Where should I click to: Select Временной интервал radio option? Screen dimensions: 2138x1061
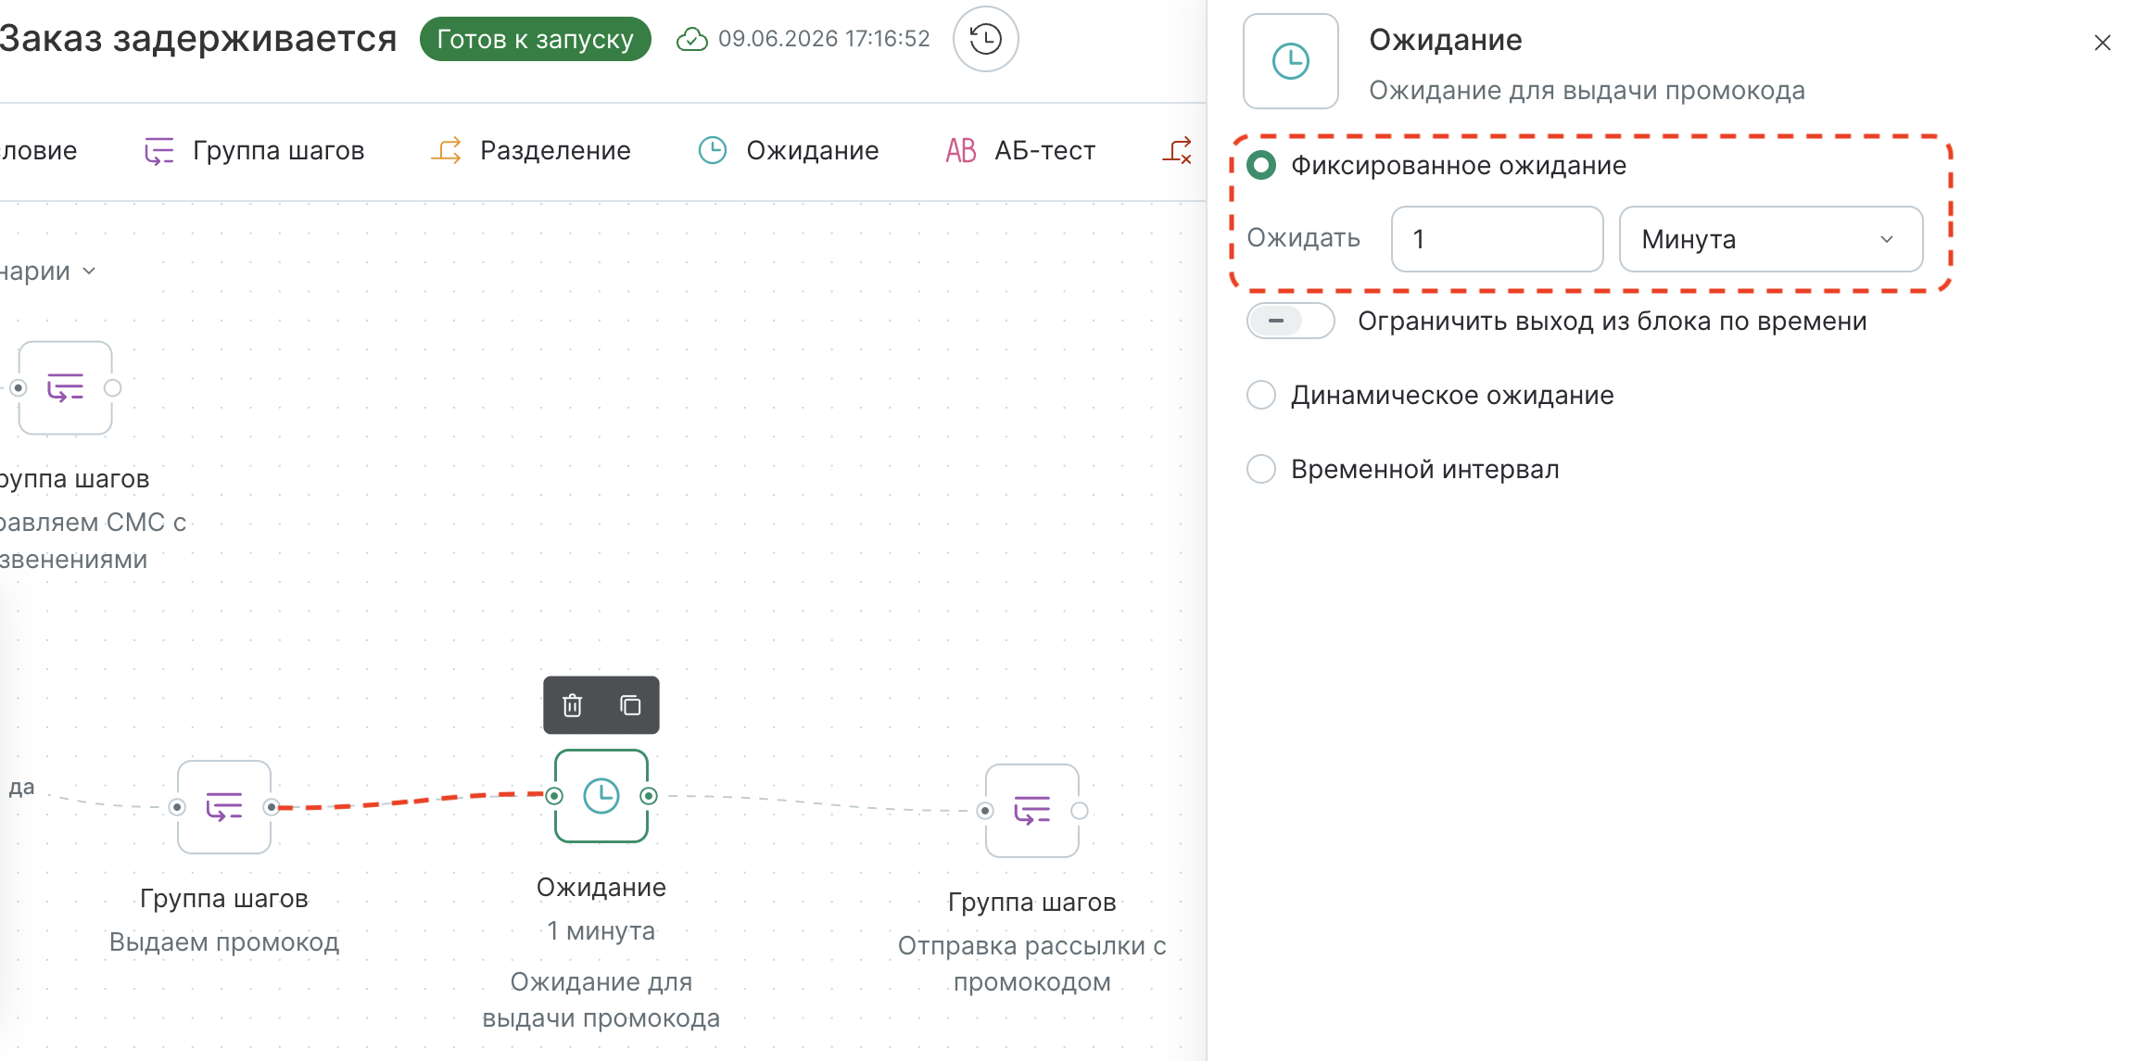coord(1261,469)
